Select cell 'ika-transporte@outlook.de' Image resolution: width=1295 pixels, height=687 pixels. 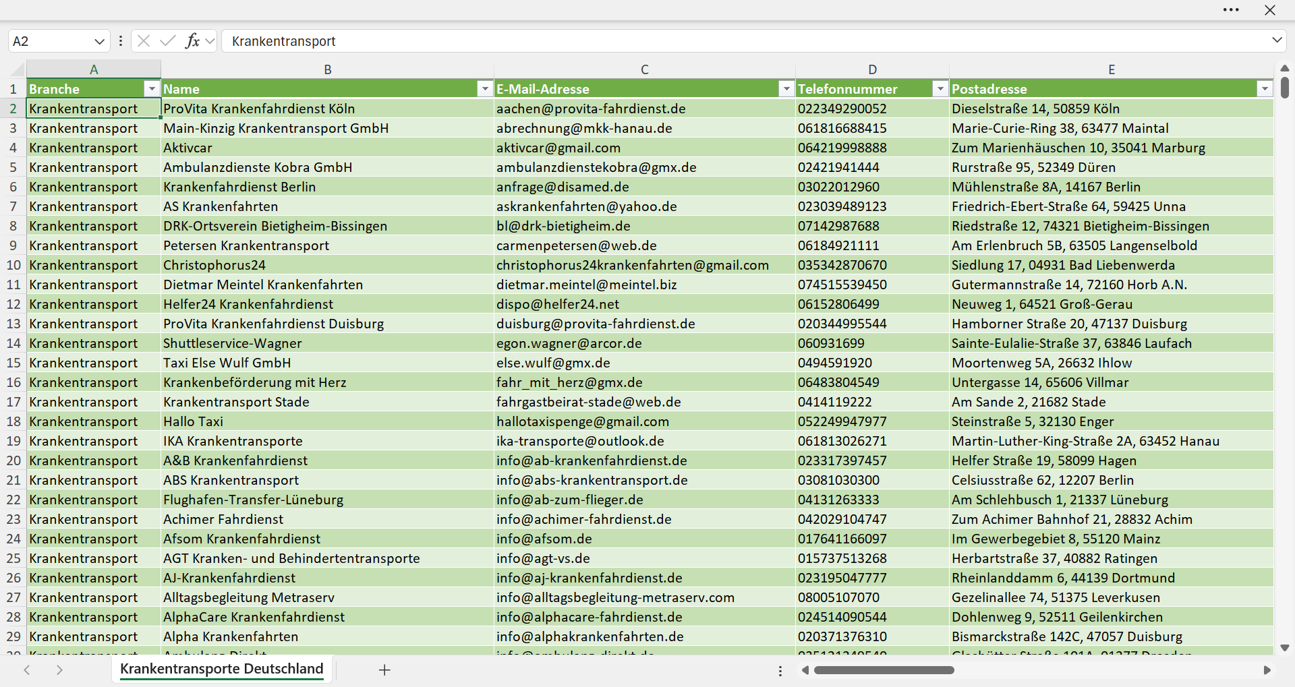[x=645, y=441]
